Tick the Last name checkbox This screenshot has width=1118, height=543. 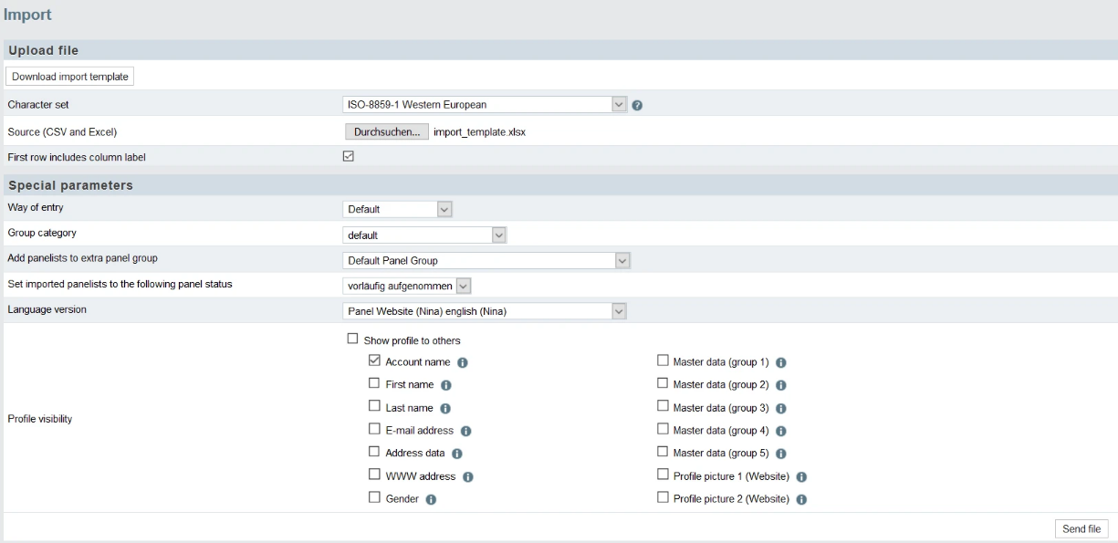[x=374, y=407]
